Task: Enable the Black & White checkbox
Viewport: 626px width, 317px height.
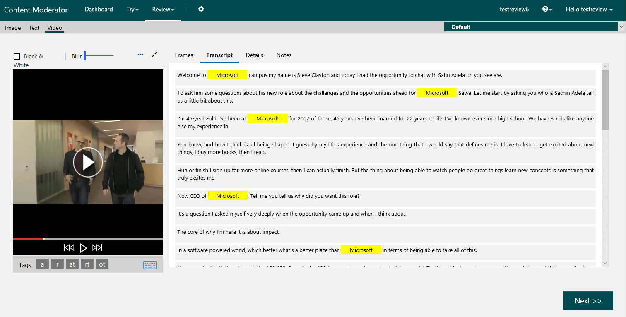Action: [17, 56]
